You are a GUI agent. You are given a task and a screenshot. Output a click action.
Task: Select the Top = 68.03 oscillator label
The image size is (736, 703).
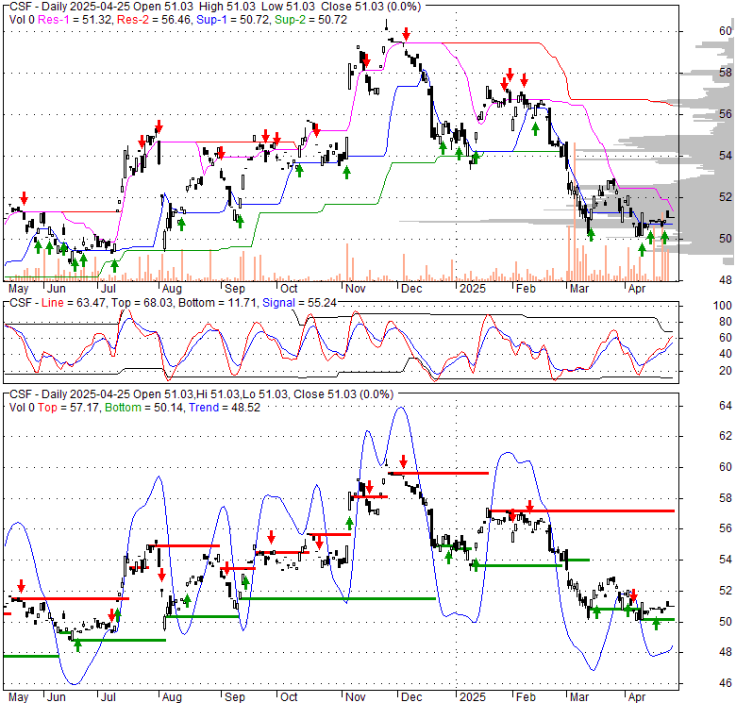click(x=142, y=303)
